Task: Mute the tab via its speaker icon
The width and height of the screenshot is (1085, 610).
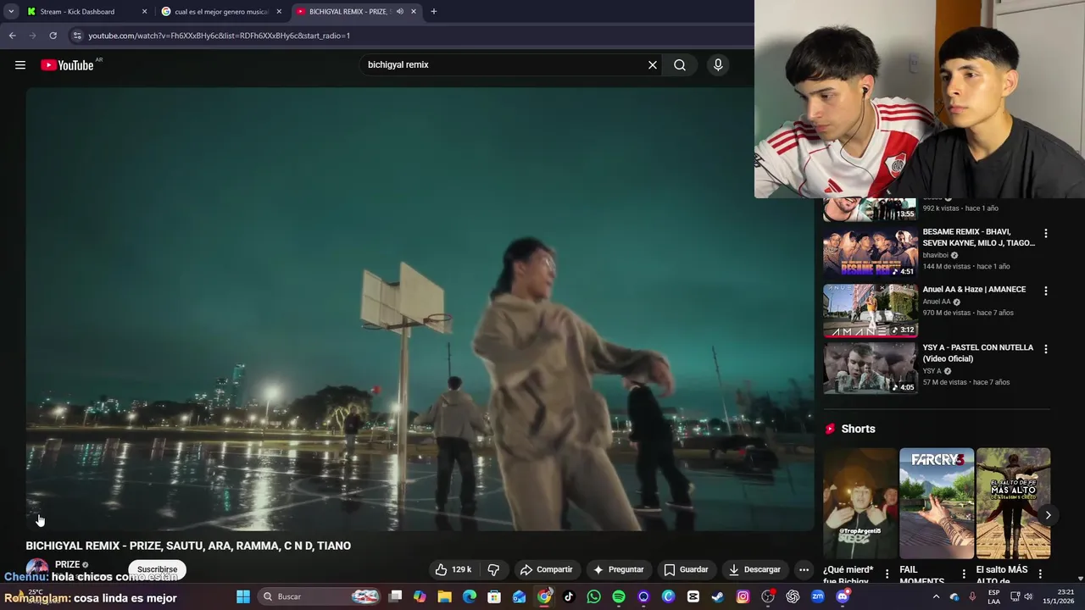Action: (399, 12)
